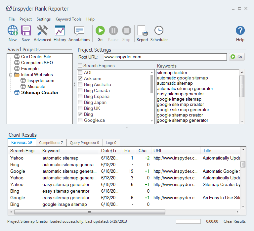Select the Microsite project
The image size is (254, 231).
point(36,87)
